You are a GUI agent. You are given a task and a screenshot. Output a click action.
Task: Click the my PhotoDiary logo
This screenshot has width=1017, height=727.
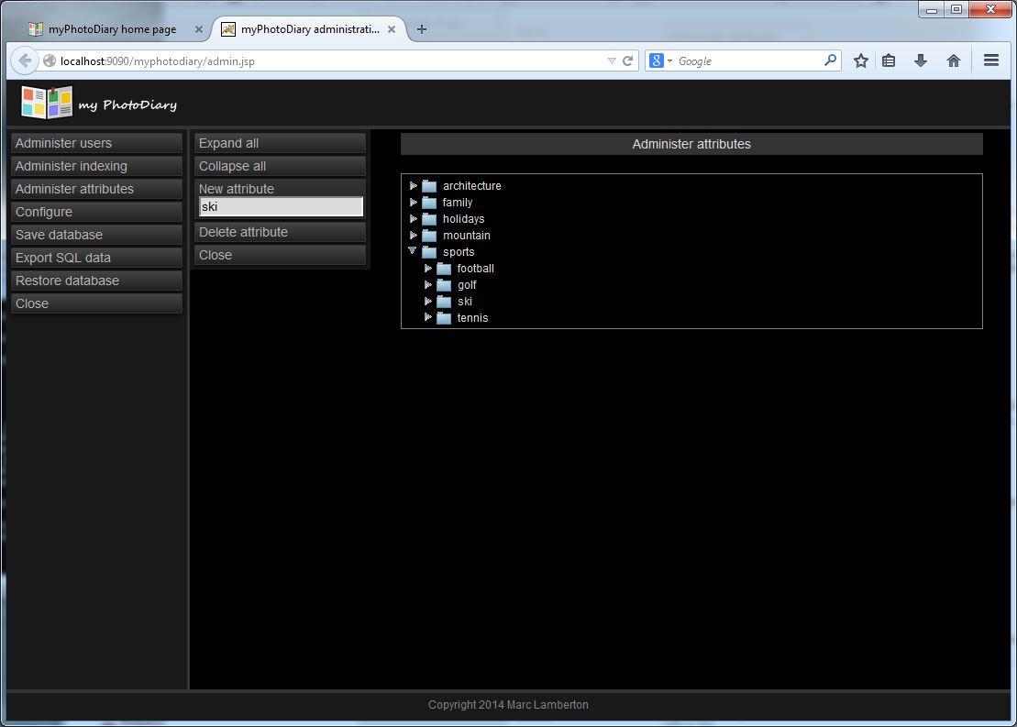(99, 103)
